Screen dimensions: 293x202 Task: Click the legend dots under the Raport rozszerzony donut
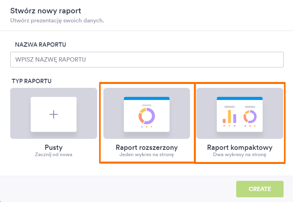point(146,127)
